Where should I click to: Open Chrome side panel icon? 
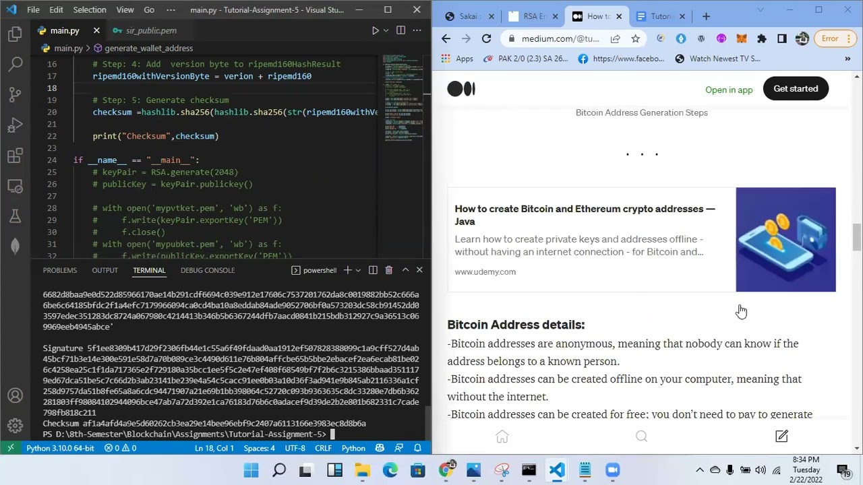(782, 38)
